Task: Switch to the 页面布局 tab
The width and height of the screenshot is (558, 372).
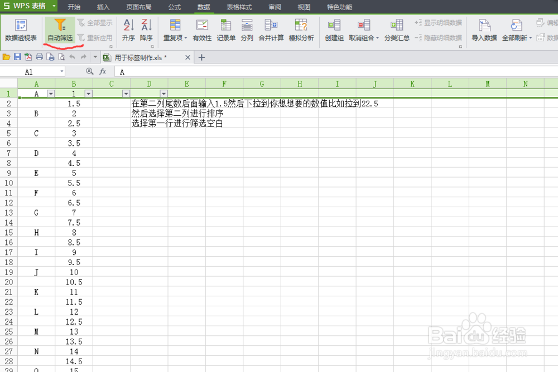Action: pyautogui.click(x=139, y=7)
